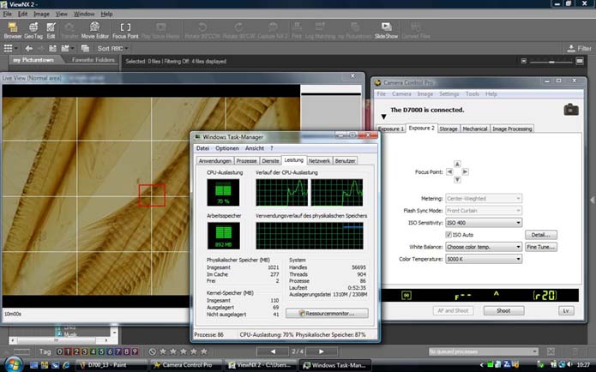The height and width of the screenshot is (372, 596).
Task: Switch to ViewNX 2 taskbar button
Action: 260,365
